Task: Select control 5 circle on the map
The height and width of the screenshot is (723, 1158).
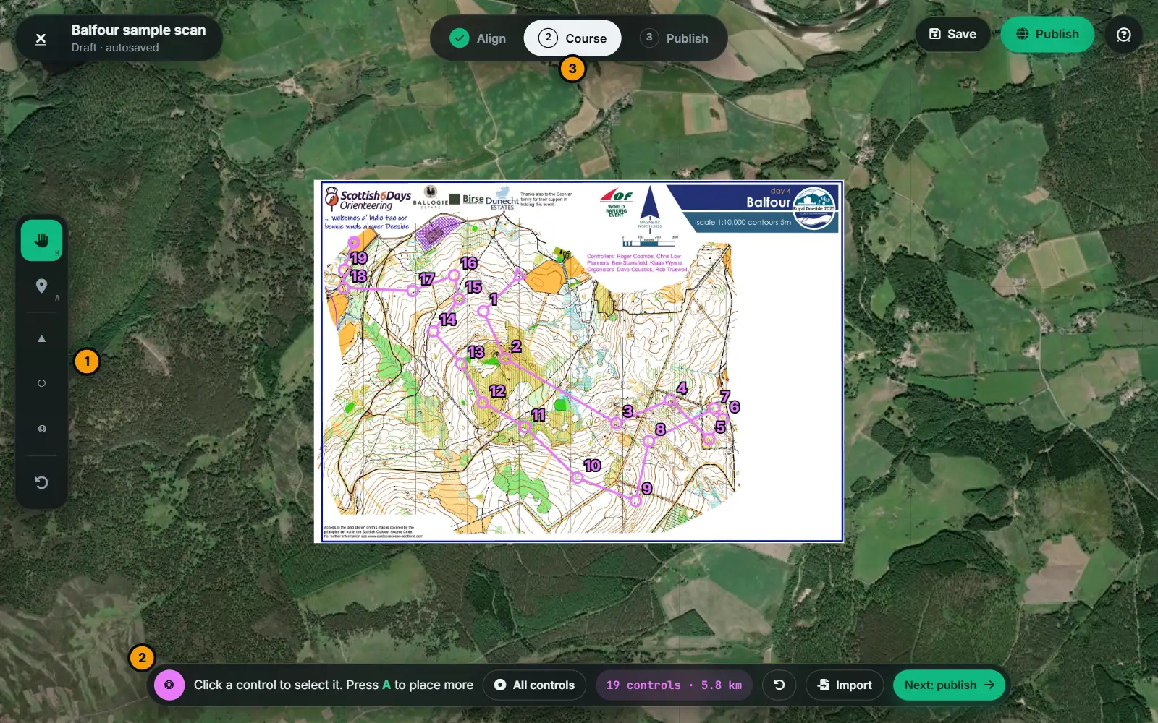Action: coord(709,439)
